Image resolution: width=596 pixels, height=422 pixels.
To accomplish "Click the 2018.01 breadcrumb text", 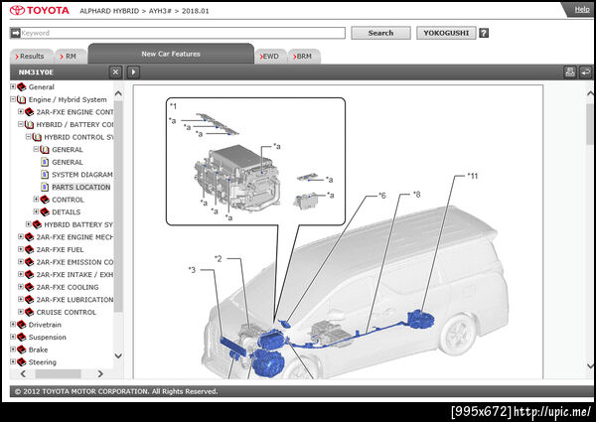I will pos(196,11).
